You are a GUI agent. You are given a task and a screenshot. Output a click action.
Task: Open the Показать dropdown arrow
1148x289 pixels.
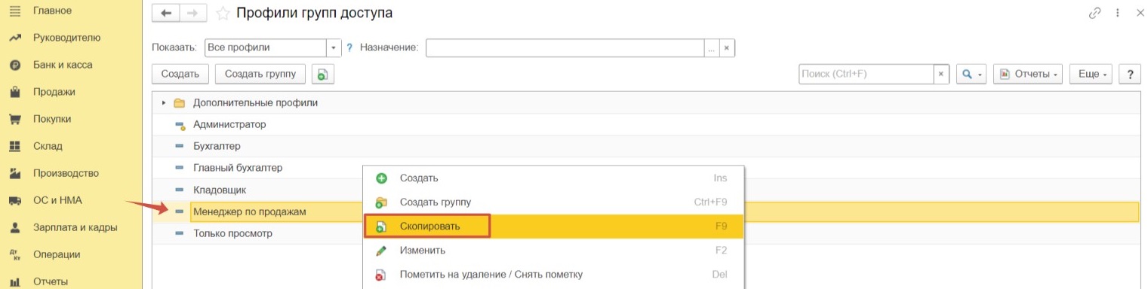pyautogui.click(x=334, y=47)
